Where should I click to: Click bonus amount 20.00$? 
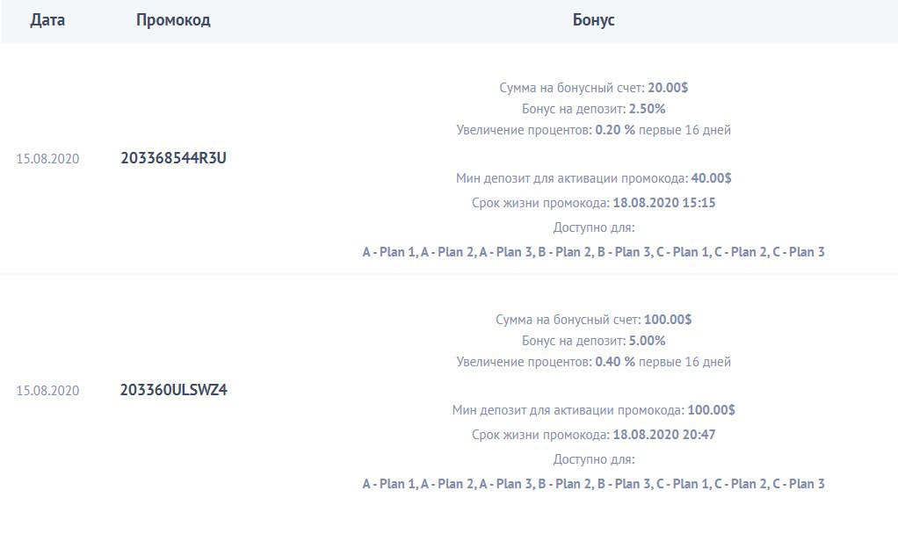tap(668, 88)
